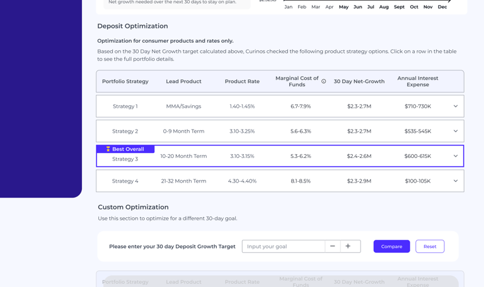Screen dimensions: 484x287
Task: Increase the deposit growth target with plus
Action: point(348,246)
